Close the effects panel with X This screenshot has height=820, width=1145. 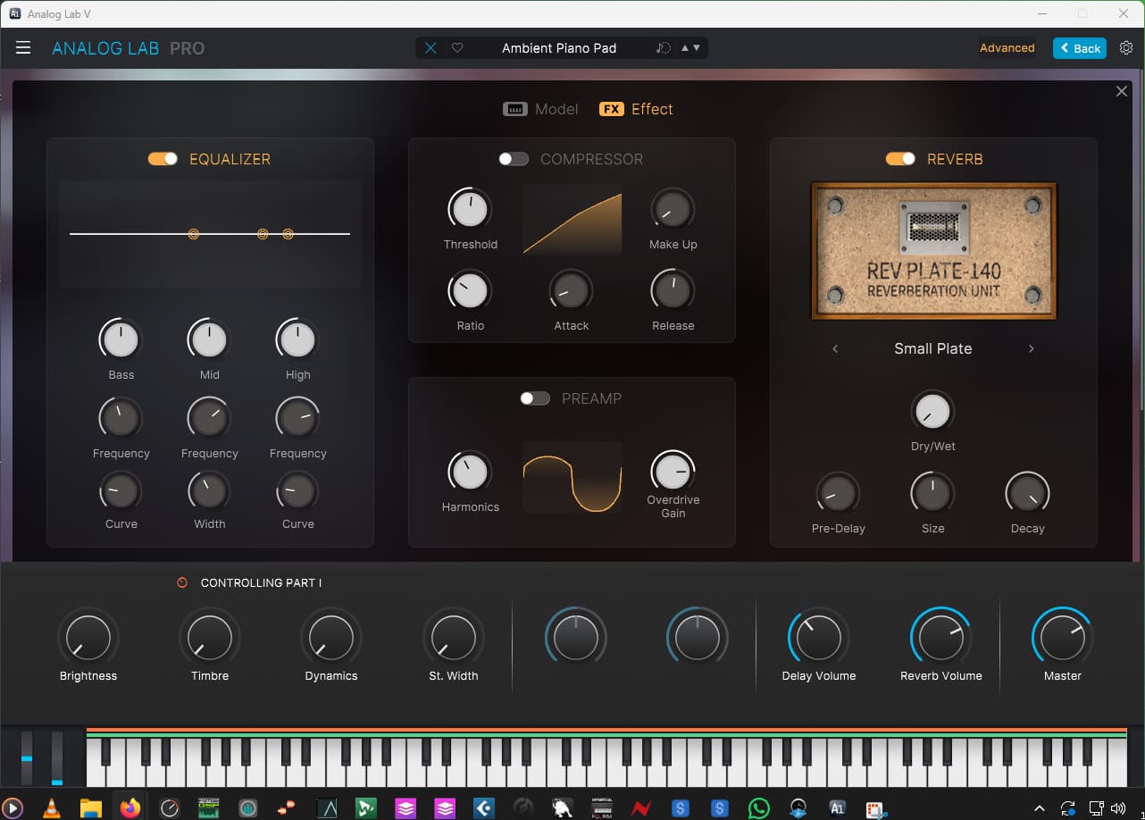(1122, 91)
